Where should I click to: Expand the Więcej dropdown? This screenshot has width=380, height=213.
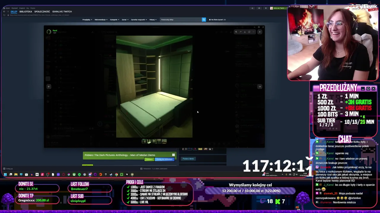[153, 20]
